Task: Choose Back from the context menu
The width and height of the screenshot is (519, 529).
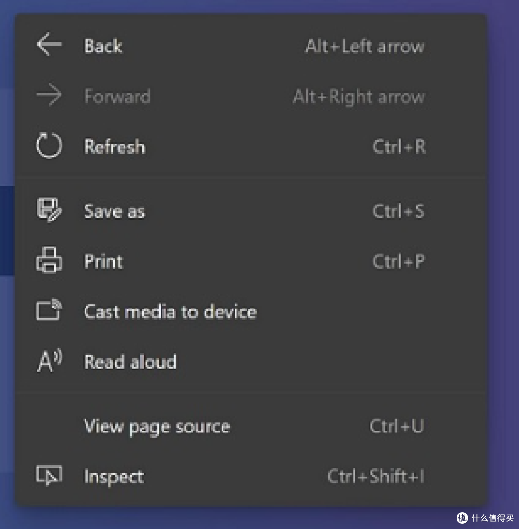Action: [x=251, y=46]
